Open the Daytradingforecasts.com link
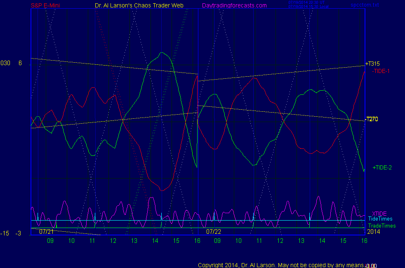Viewport: 405px width, 268px height. point(234,5)
